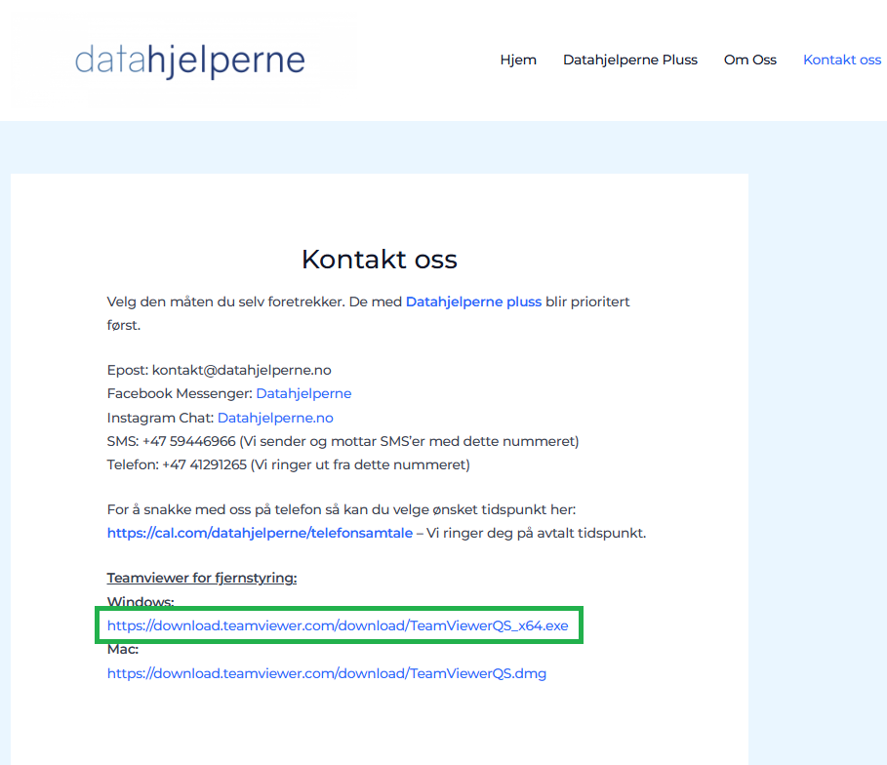Click the SMS number +47 59446966

189,441
